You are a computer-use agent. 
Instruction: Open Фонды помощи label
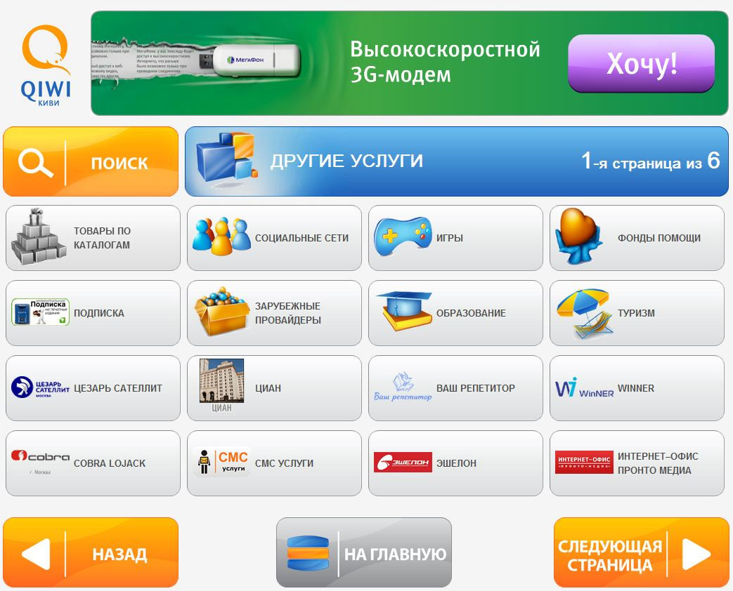659,238
